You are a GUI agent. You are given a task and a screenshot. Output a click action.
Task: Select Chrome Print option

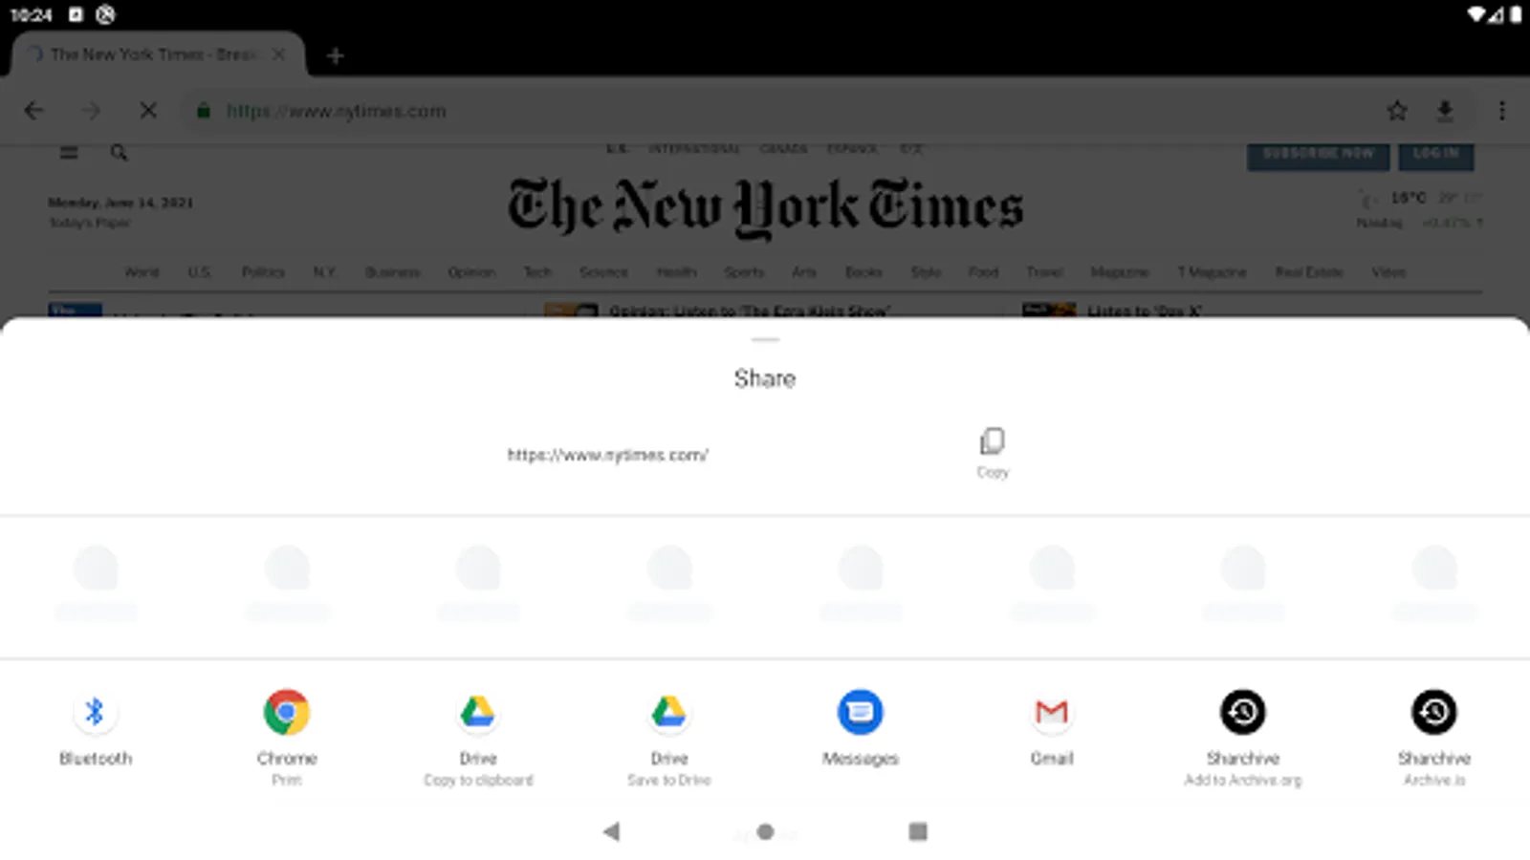pyautogui.click(x=286, y=737)
